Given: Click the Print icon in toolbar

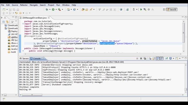Looking at the screenshot, I should coord(18,10).
